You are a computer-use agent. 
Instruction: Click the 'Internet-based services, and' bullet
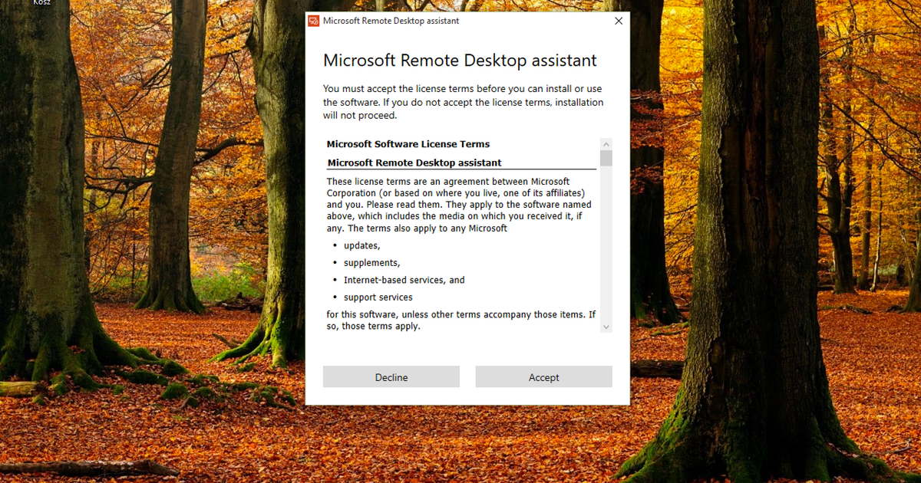404,280
